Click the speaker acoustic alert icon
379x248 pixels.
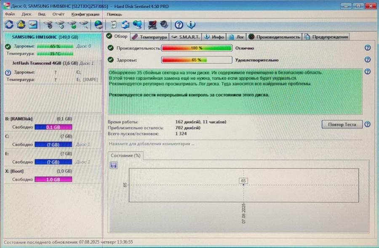tap(163, 24)
